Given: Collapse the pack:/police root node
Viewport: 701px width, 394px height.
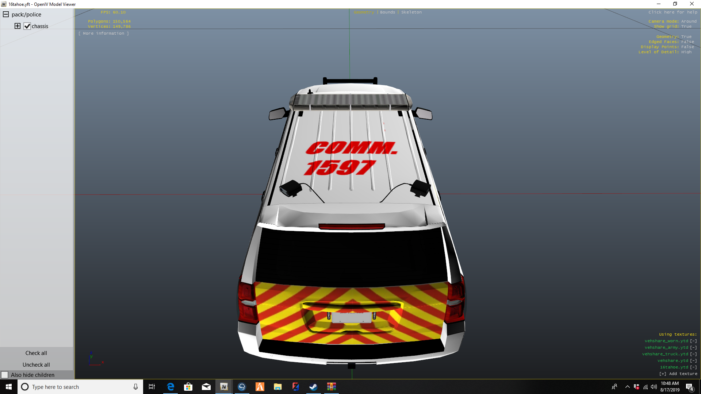Looking at the screenshot, I should 6,15.
